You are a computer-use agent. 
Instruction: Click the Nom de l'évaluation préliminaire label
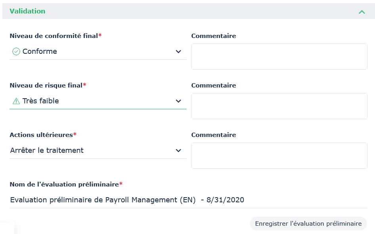coord(64,184)
